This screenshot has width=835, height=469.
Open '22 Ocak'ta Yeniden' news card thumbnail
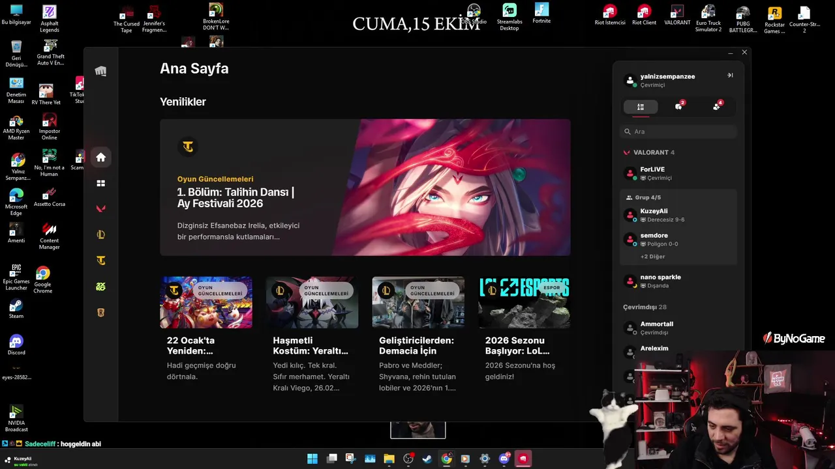click(206, 302)
